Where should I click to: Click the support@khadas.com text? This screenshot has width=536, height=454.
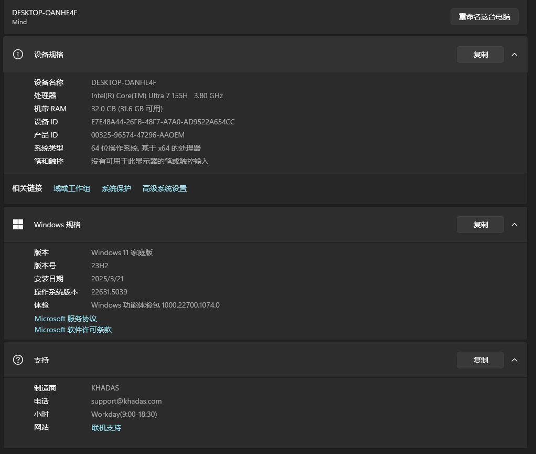pos(126,401)
